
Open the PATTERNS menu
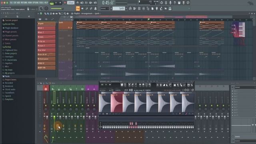pyautogui.click(x=24, y=3)
